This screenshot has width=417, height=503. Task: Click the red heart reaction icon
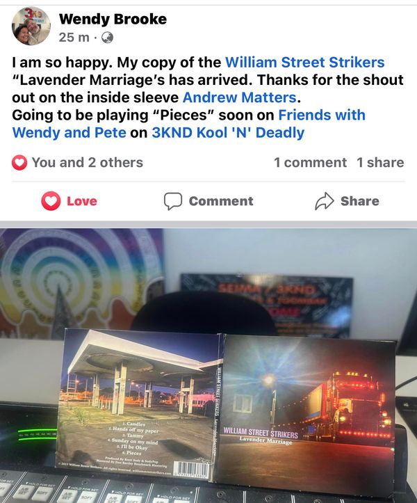(x=19, y=163)
